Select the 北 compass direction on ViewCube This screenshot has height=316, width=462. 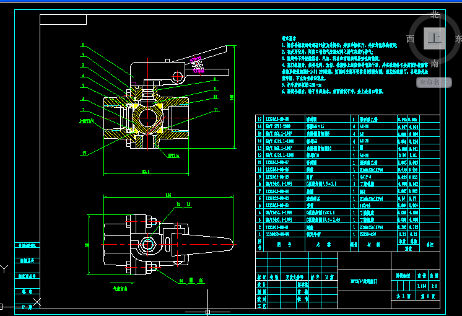pyautogui.click(x=435, y=14)
